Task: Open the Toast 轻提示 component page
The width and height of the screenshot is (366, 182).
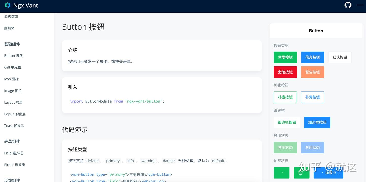Action: (x=14, y=125)
